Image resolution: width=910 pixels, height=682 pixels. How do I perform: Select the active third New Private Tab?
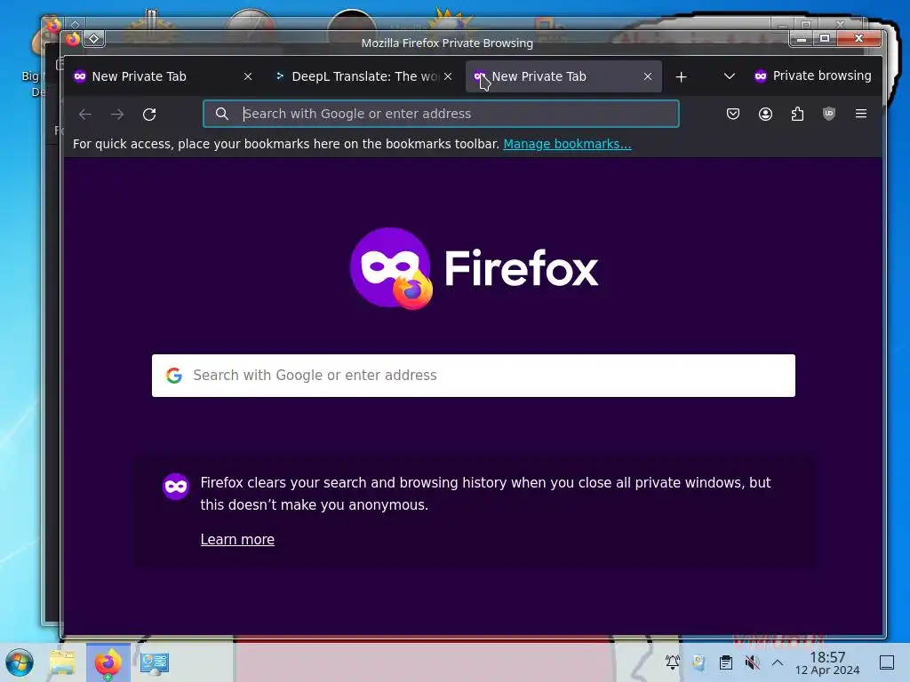[563, 76]
